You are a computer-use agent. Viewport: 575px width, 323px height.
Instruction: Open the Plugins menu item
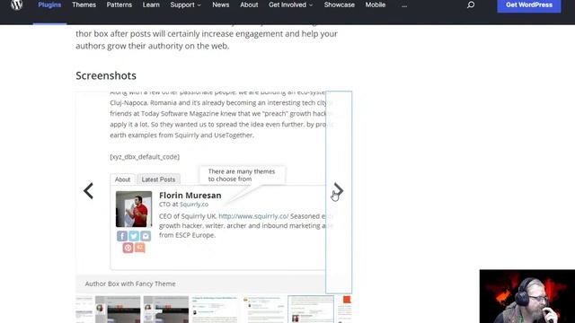pyautogui.click(x=49, y=4)
